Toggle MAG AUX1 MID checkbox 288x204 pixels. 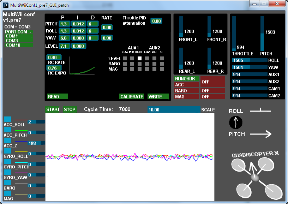[x=132, y=69]
